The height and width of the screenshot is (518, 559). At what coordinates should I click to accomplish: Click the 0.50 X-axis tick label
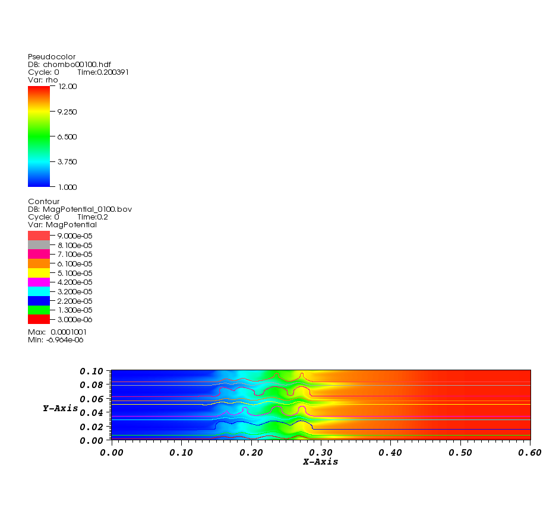point(460,453)
